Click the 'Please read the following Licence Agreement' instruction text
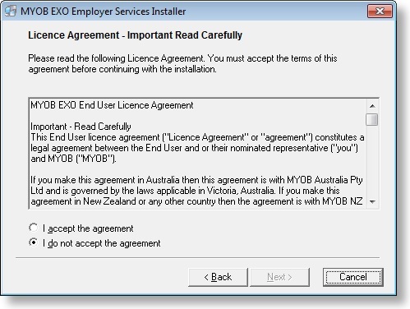410x309 pixels. click(x=182, y=63)
